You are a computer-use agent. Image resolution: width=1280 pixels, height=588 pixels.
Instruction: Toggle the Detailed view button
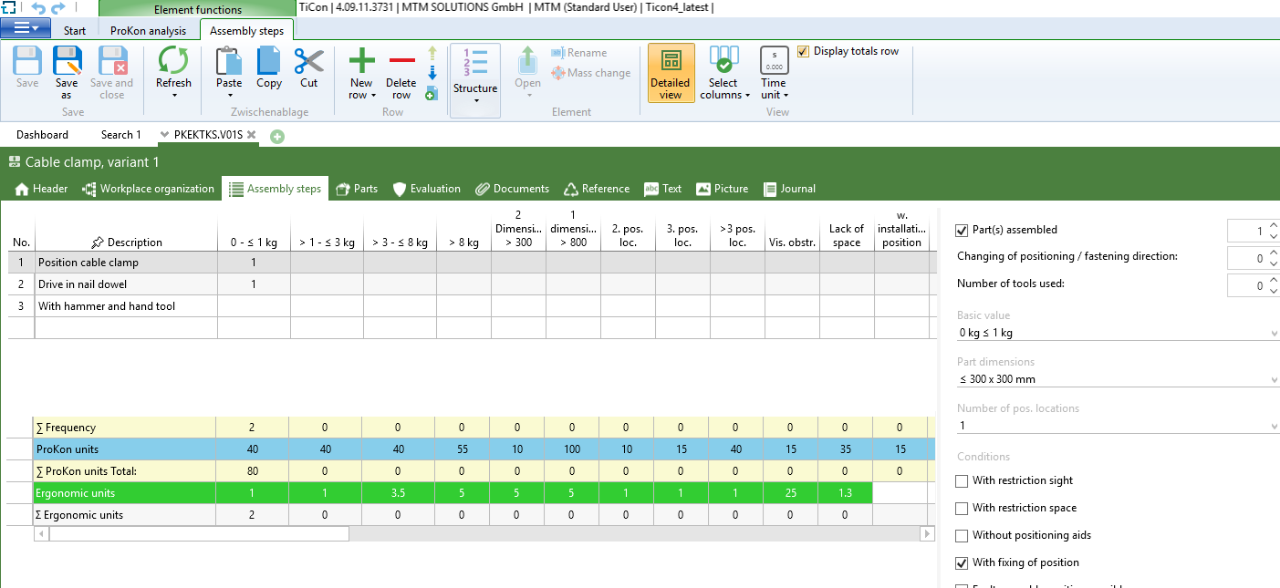(671, 71)
